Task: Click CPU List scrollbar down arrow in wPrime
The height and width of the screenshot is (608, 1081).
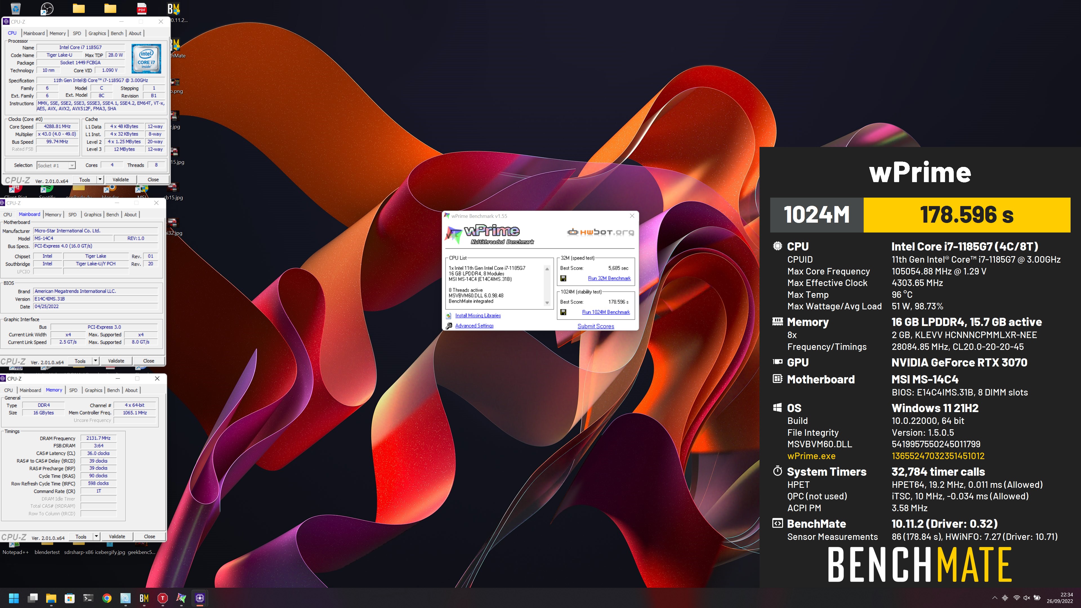Action: (547, 303)
